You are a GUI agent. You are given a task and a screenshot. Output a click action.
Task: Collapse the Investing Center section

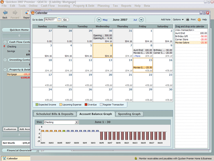[x=5, y=60]
